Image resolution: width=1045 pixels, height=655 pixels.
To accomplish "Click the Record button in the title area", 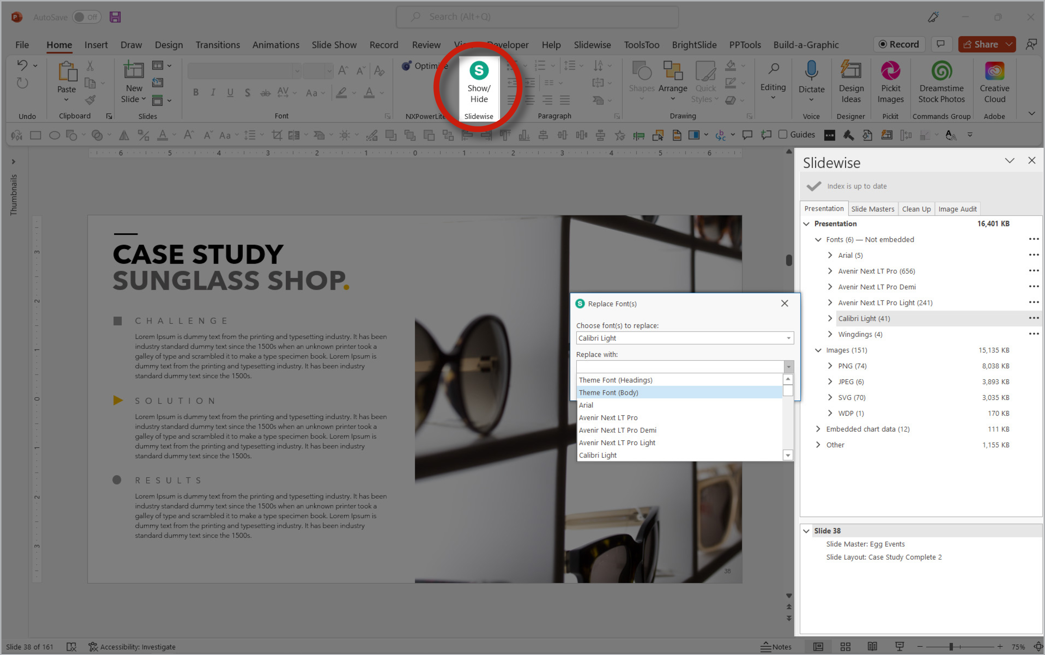I will tap(898, 44).
